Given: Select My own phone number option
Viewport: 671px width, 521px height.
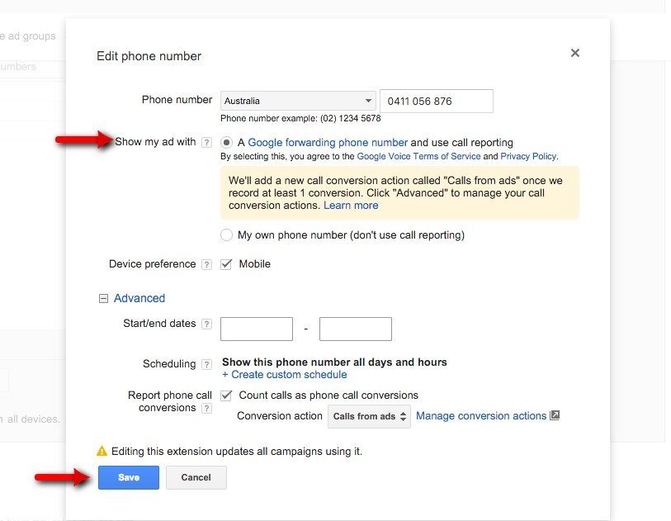Looking at the screenshot, I should [227, 234].
